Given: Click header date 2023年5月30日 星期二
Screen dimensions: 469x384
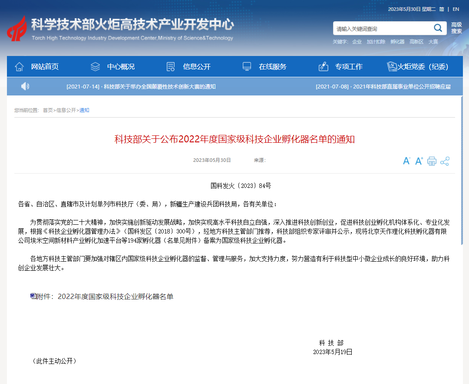Looking at the screenshot, I should click(x=412, y=9).
